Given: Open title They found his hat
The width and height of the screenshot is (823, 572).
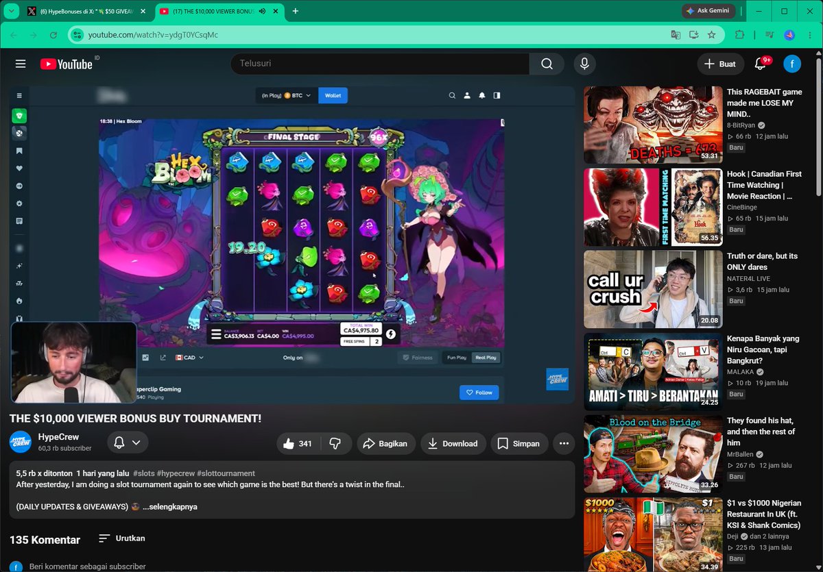Looking at the screenshot, I should pos(761,432).
